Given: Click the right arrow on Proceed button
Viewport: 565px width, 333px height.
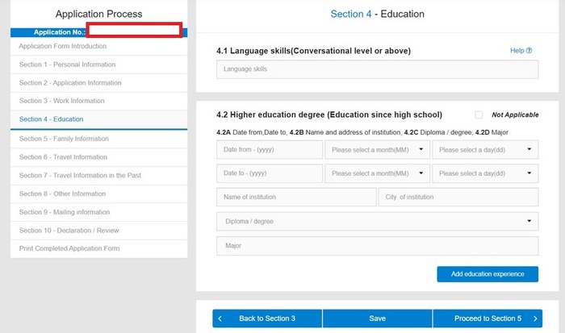Looking at the screenshot, I should tap(534, 318).
